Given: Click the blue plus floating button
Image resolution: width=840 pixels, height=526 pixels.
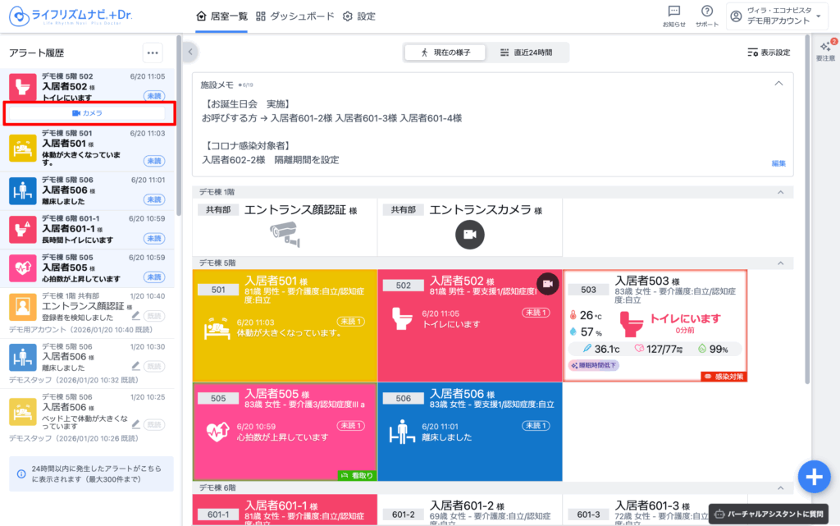Looking at the screenshot, I should click(813, 477).
